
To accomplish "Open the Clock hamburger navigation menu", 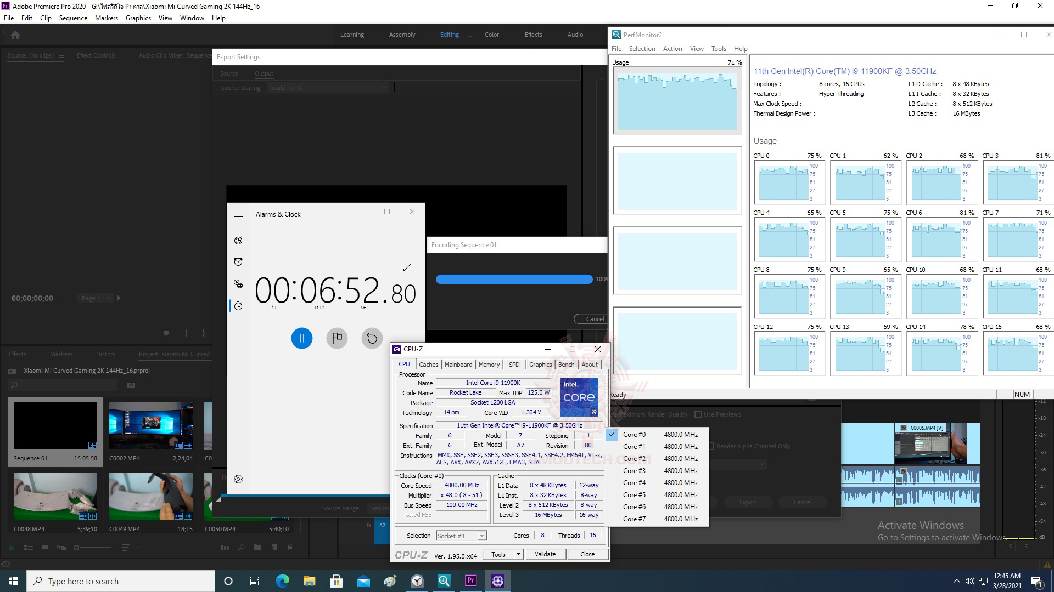I will 238,214.
